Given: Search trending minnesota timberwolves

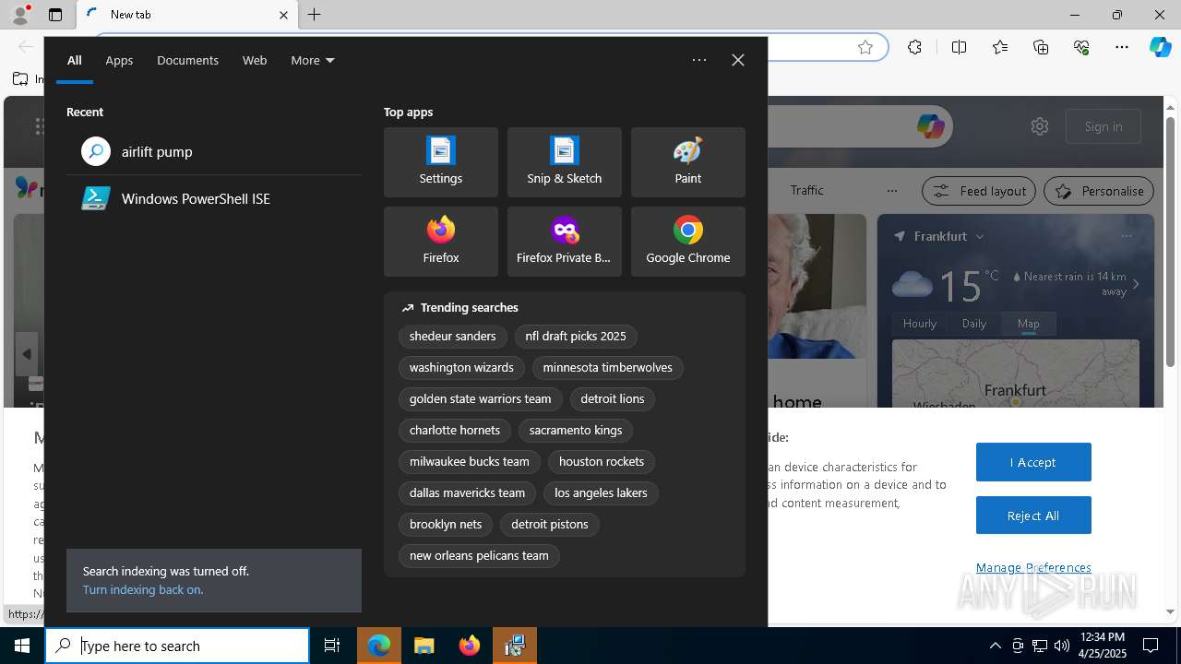Looking at the screenshot, I should click(x=608, y=367).
